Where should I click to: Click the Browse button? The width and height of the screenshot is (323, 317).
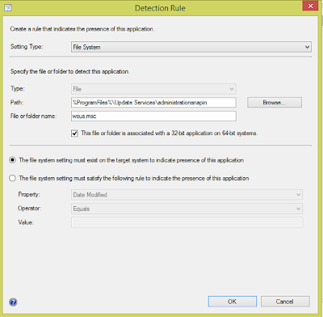point(275,103)
